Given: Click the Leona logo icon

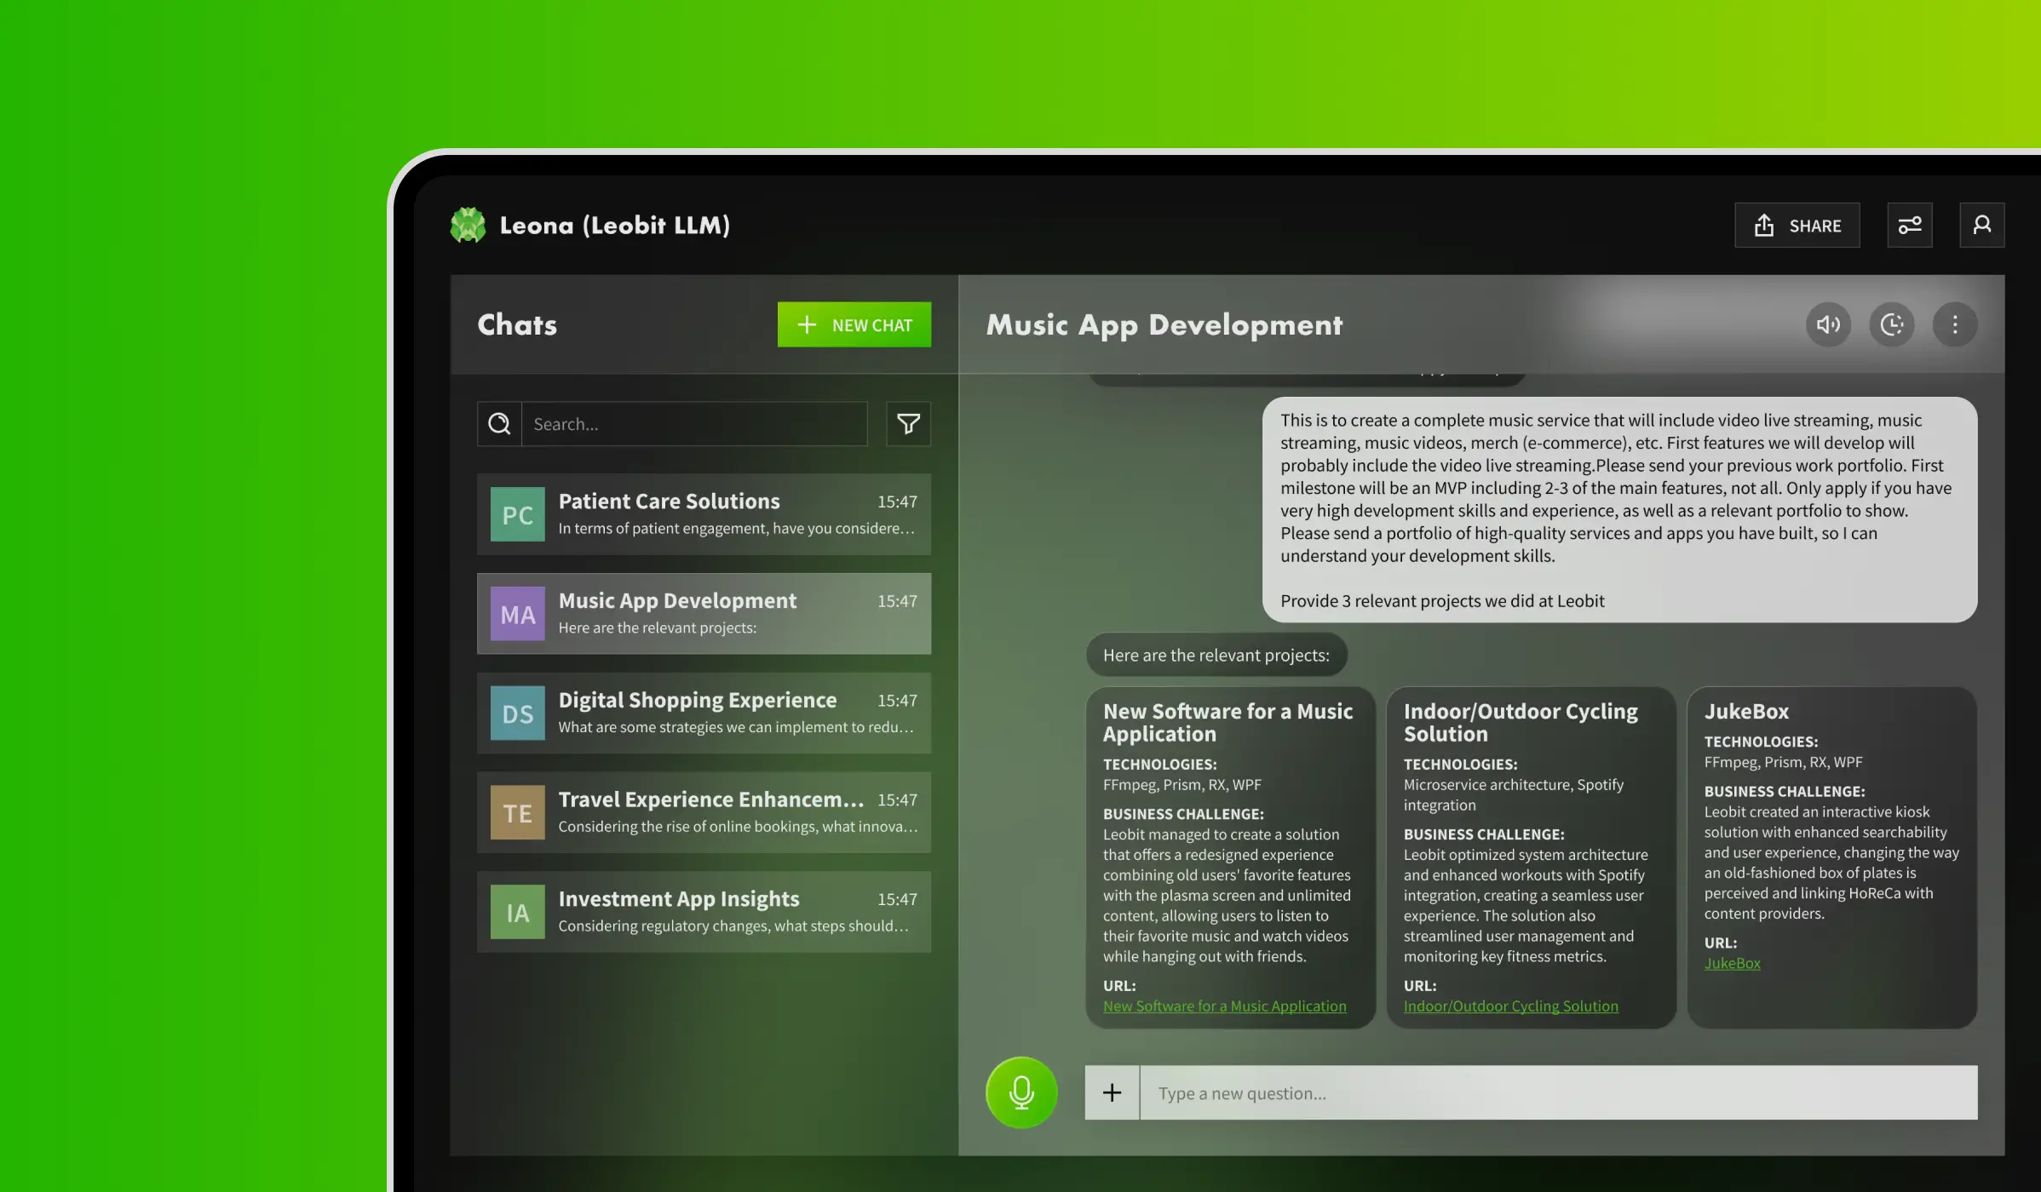Looking at the screenshot, I should coord(468,226).
